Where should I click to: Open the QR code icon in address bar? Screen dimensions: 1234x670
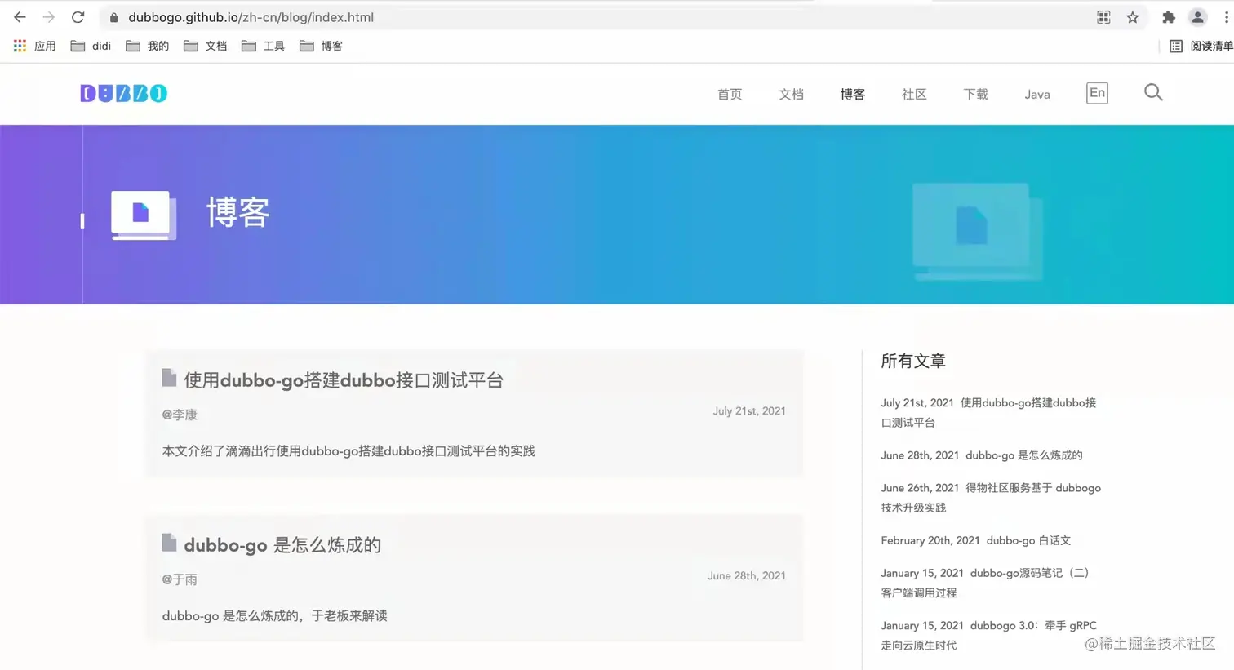click(x=1103, y=17)
